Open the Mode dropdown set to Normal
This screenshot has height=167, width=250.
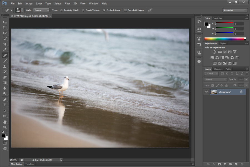tap(41, 10)
